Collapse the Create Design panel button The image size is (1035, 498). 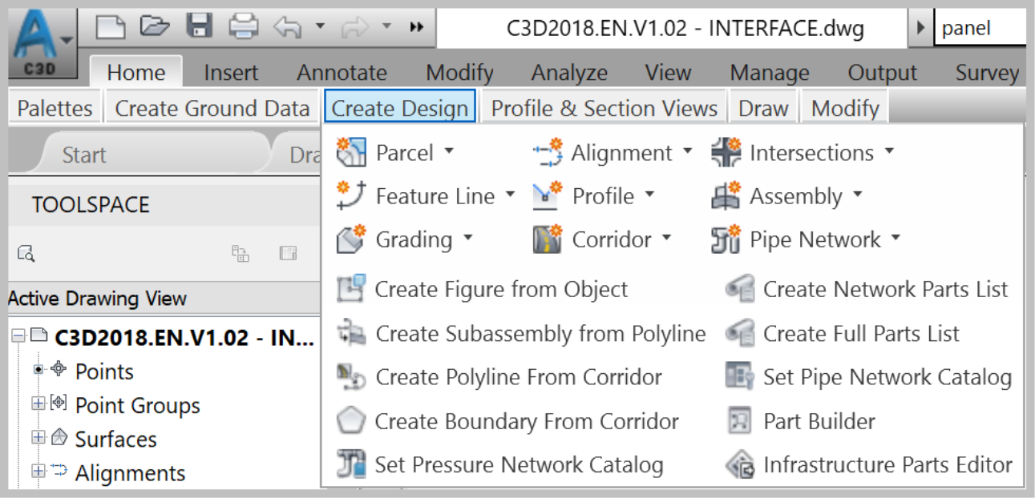tap(400, 108)
